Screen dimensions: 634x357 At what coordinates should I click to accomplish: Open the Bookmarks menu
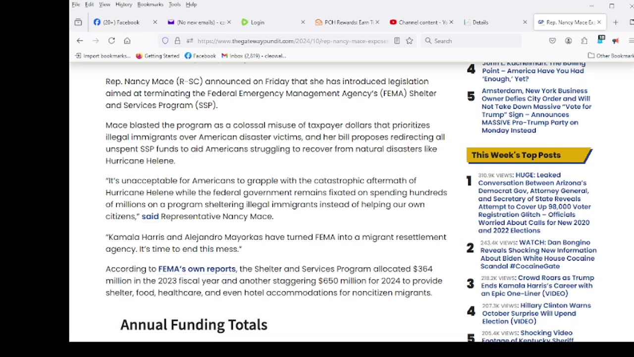pos(150,4)
